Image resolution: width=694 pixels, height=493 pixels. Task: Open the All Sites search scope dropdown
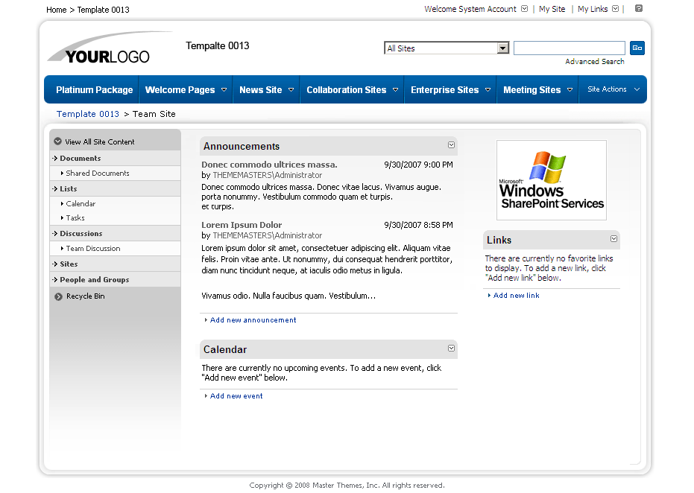tap(503, 47)
